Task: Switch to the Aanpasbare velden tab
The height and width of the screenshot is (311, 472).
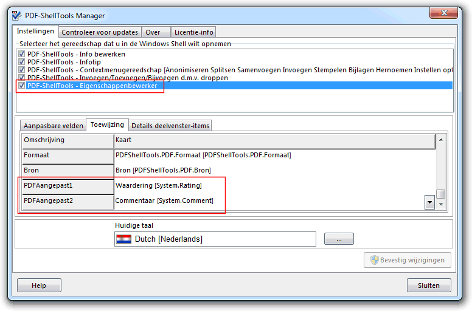Action: [54, 126]
